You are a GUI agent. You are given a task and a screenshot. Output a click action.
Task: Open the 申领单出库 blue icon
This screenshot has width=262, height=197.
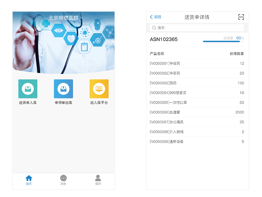tap(63, 89)
